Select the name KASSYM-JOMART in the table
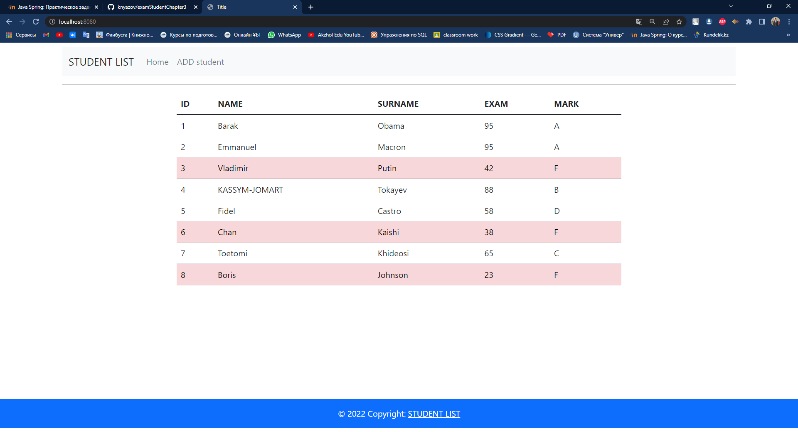The height and width of the screenshot is (432, 798). pyautogui.click(x=250, y=190)
